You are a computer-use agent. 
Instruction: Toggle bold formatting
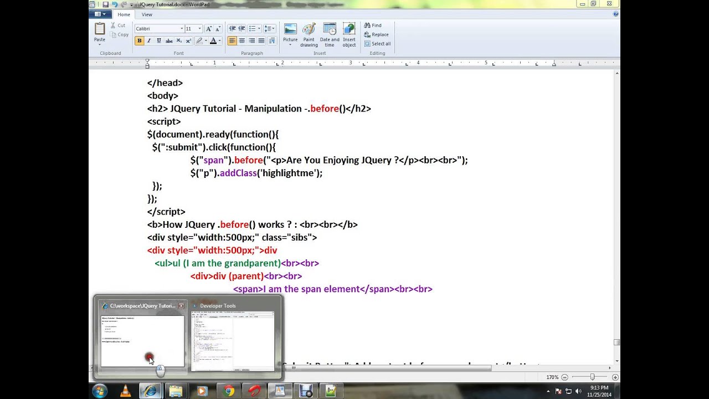pos(139,40)
